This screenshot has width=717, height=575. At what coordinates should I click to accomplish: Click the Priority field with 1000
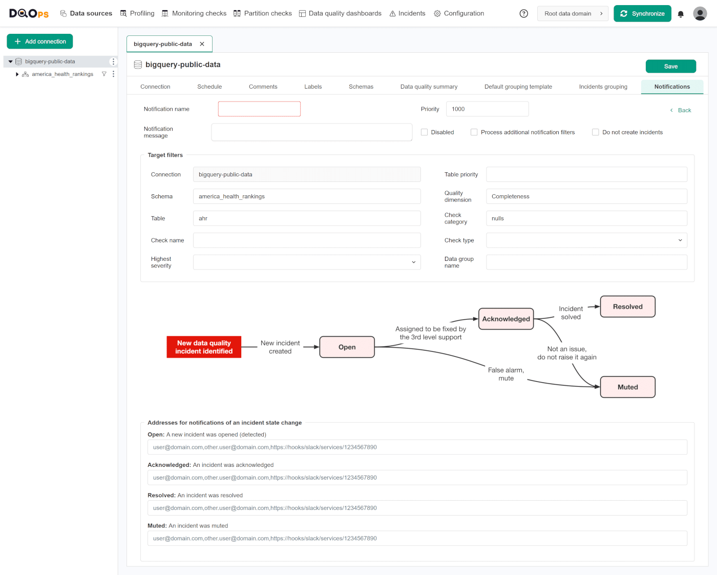pyautogui.click(x=487, y=109)
